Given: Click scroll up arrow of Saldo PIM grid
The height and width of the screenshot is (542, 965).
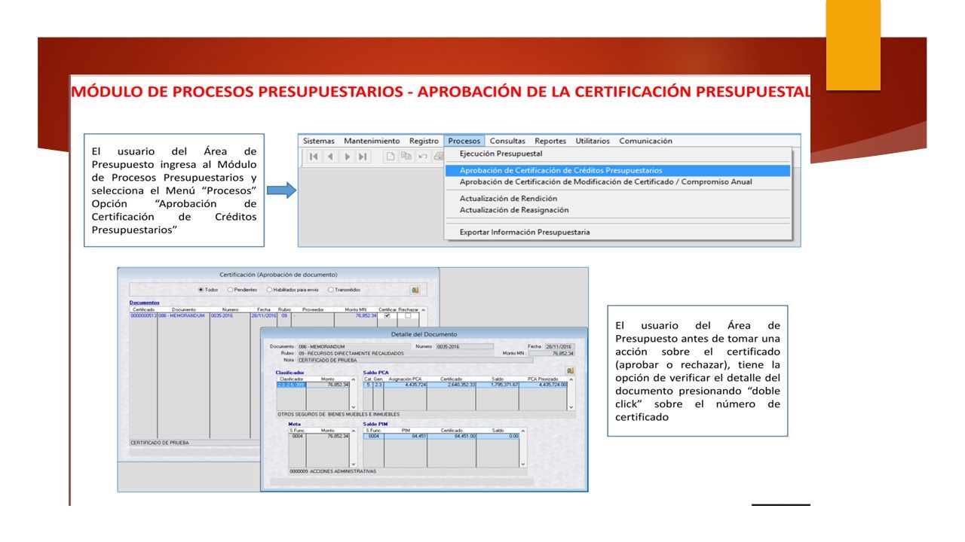Looking at the screenshot, I should [523, 431].
